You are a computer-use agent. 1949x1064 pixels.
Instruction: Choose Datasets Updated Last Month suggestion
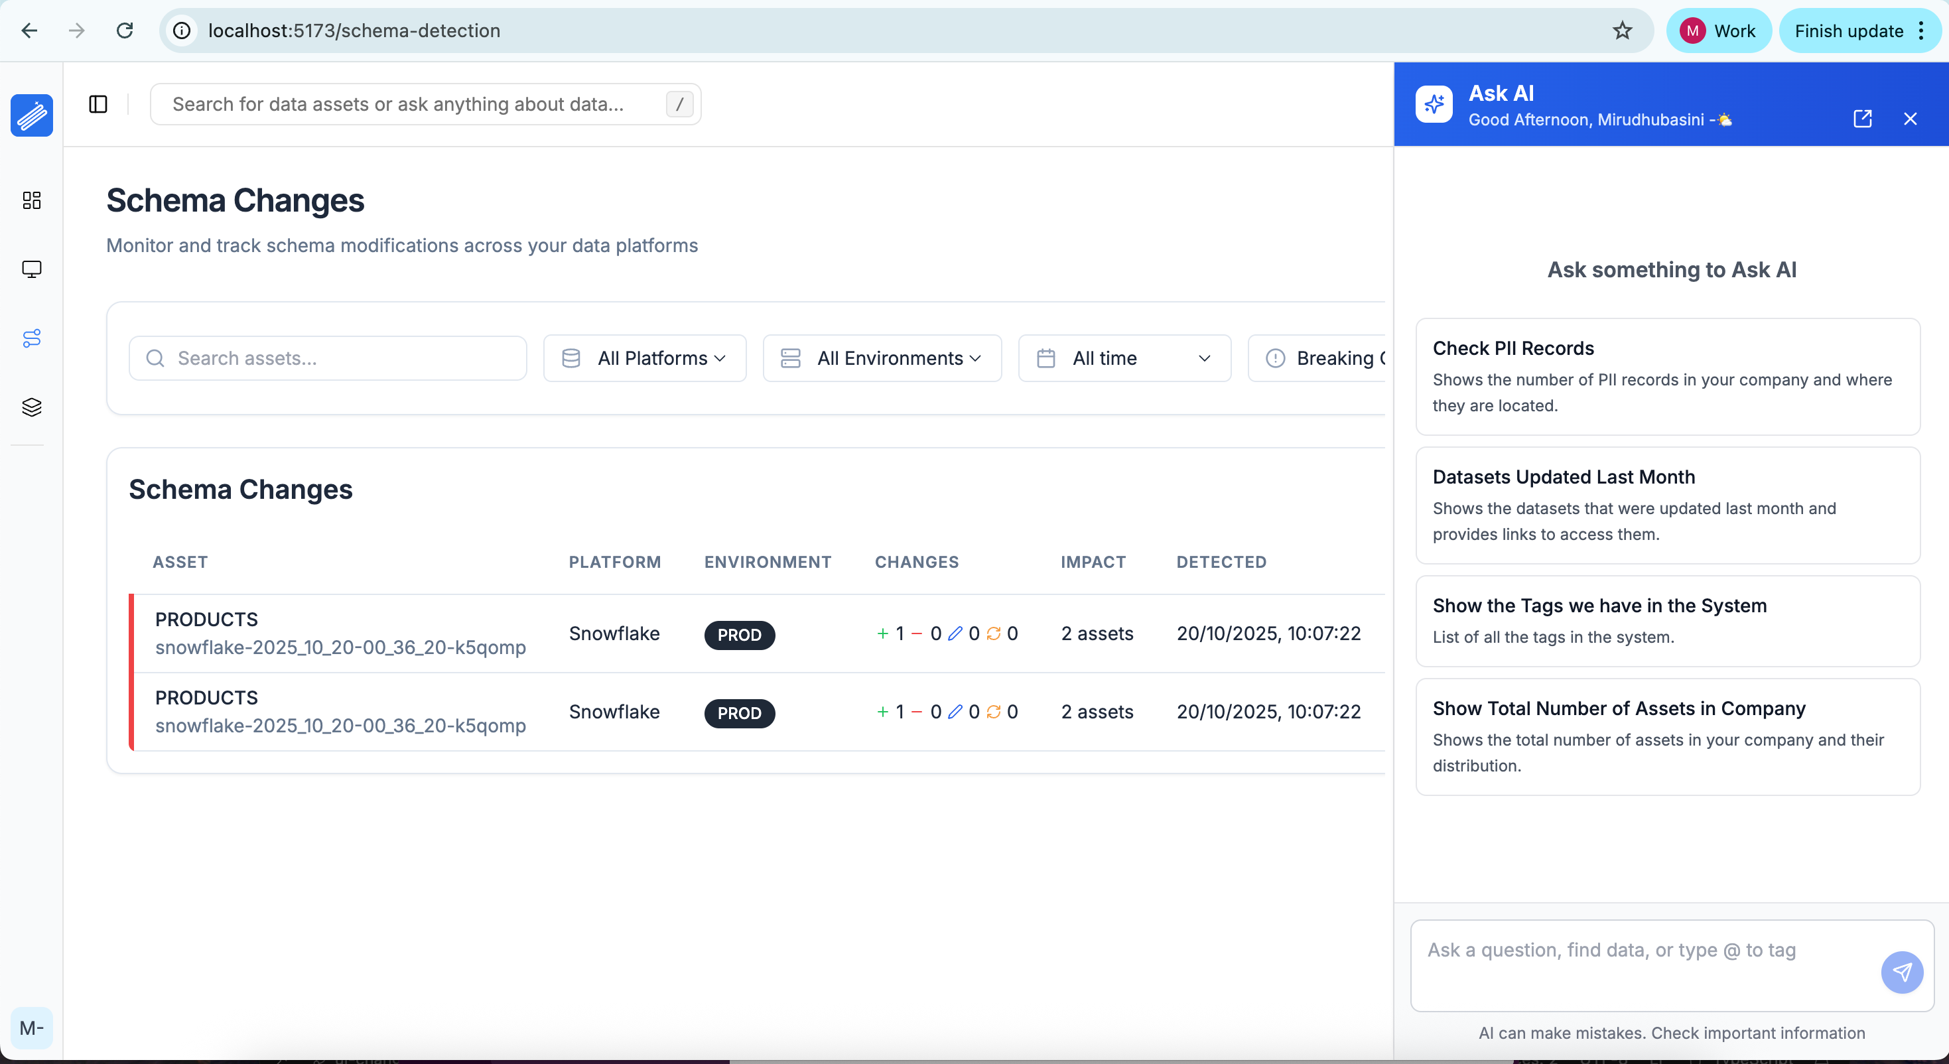1668,505
